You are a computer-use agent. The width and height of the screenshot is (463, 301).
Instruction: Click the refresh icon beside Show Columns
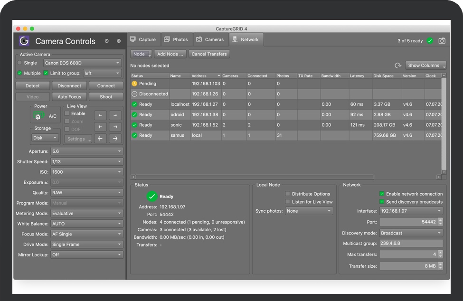(x=398, y=66)
